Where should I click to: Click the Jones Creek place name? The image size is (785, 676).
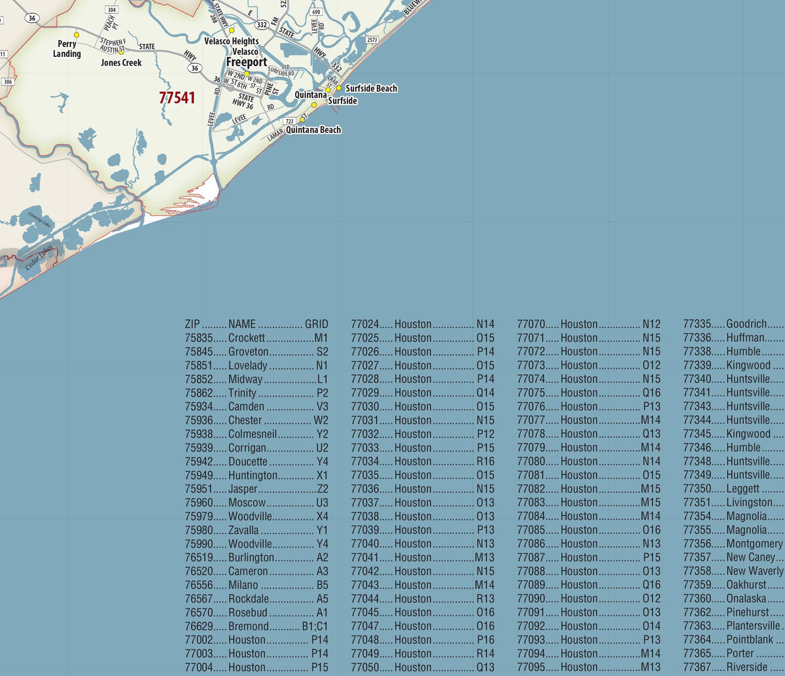(x=121, y=63)
